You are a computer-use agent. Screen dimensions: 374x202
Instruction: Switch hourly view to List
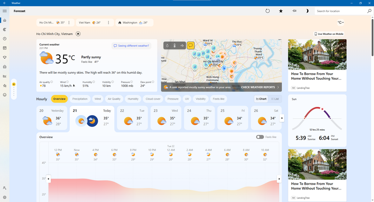point(275,99)
